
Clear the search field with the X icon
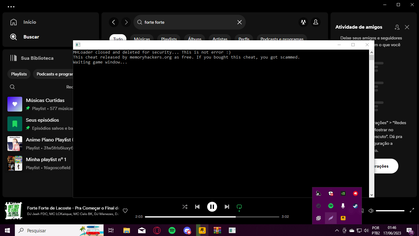click(239, 22)
